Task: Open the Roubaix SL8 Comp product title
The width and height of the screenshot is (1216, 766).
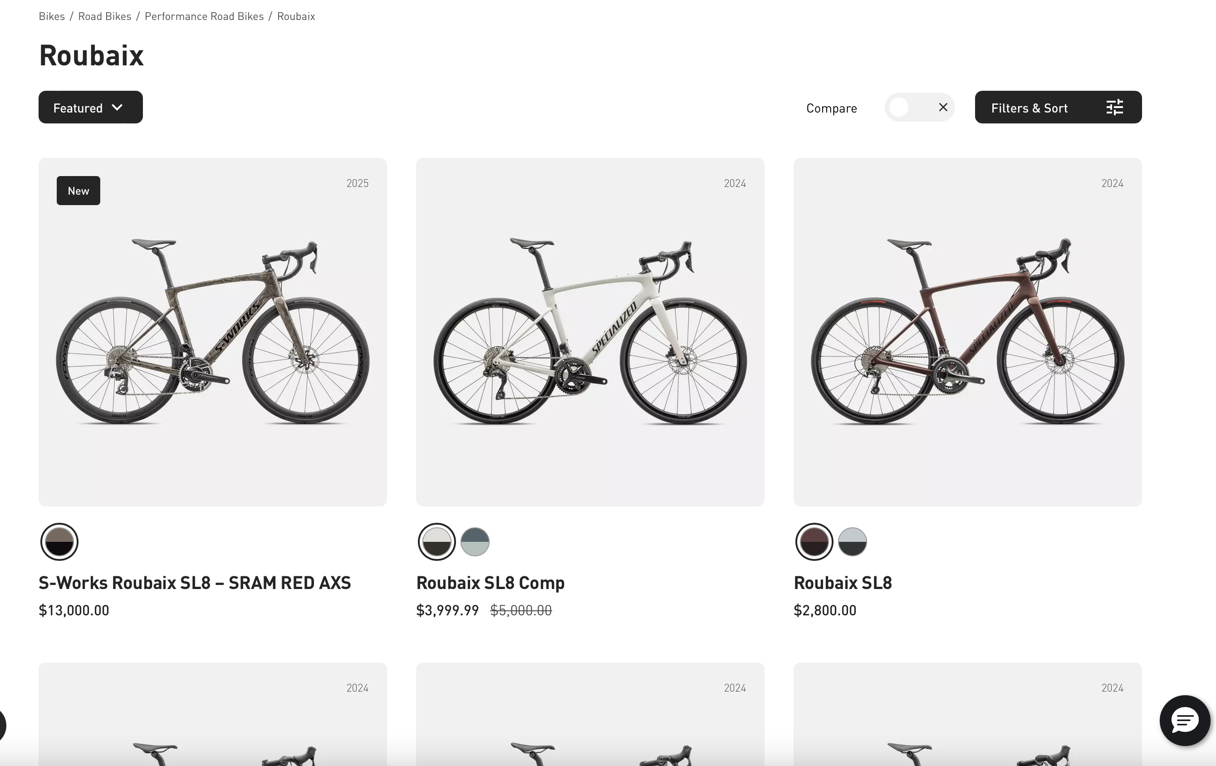Action: coord(490,583)
